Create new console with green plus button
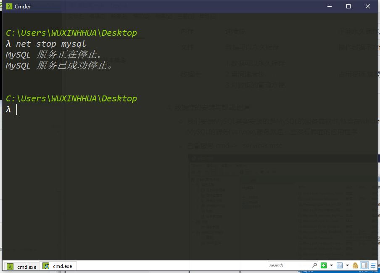Viewport: 380px width, 273px height. tap(324, 265)
